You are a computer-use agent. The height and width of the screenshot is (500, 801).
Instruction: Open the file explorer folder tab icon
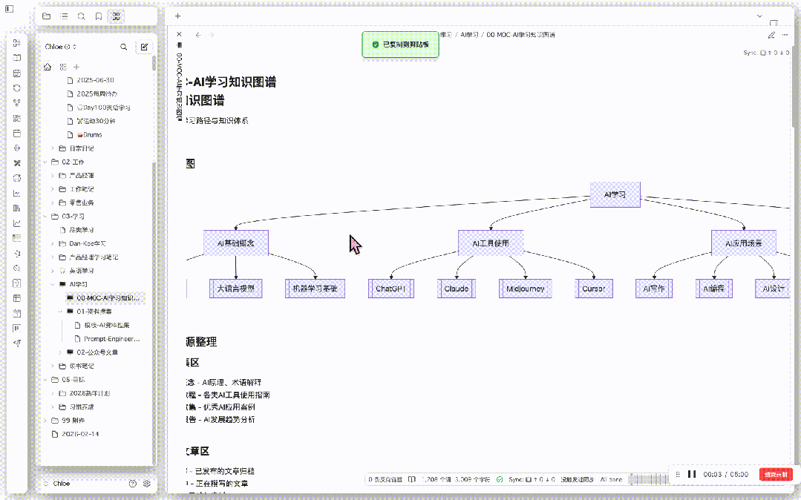point(47,16)
